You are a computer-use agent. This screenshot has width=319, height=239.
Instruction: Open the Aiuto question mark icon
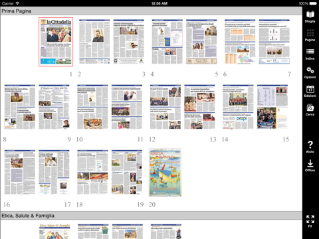pyautogui.click(x=310, y=147)
